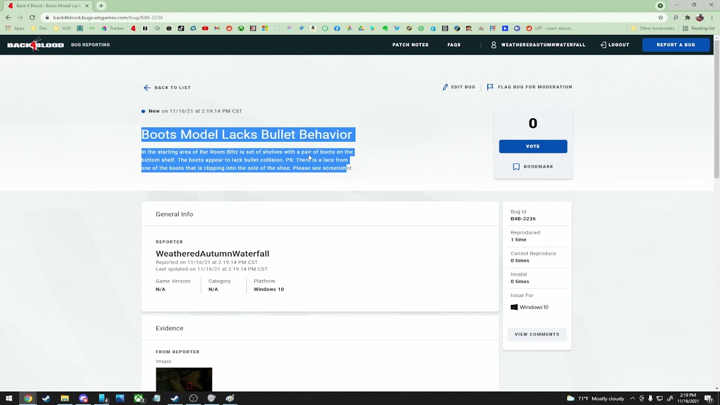The image size is (720, 405).
Task: Open the Dev bookmarks folder
Action: point(39,28)
